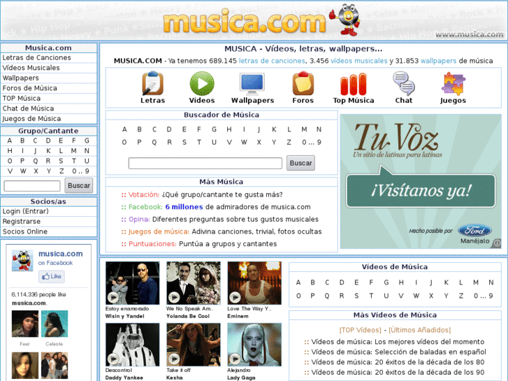Click the Eminem artist name

pyautogui.click(x=238, y=316)
